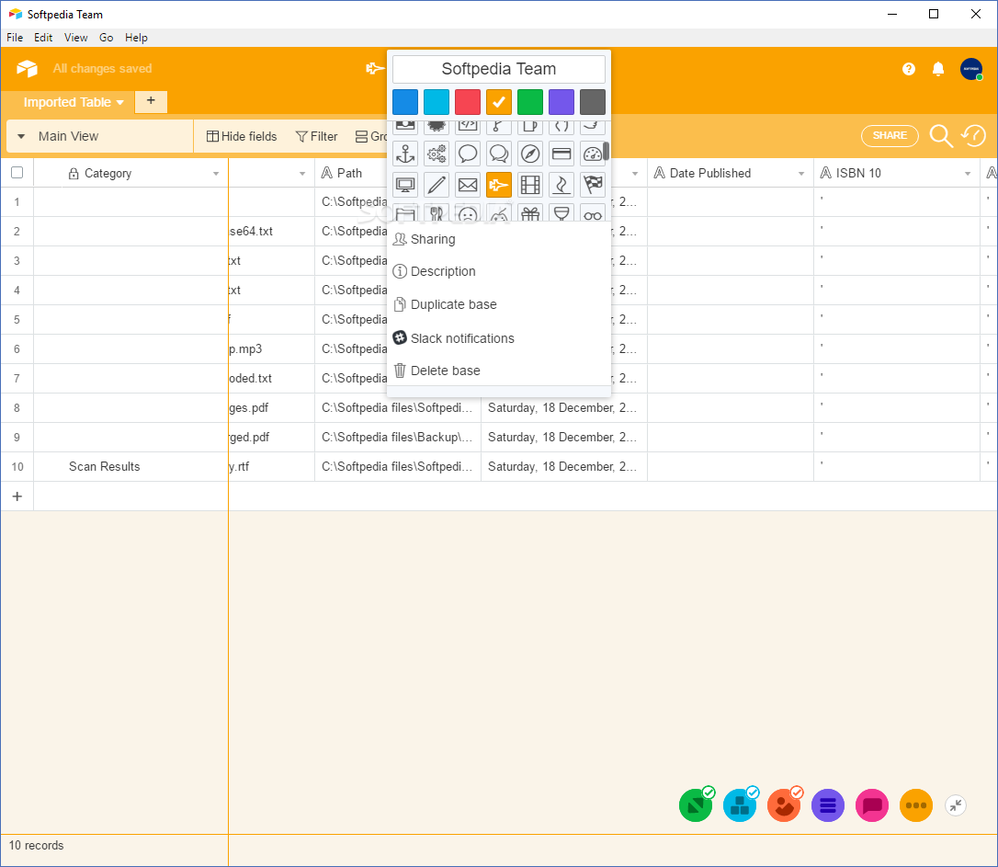Choose the checked orange base color

(x=499, y=102)
